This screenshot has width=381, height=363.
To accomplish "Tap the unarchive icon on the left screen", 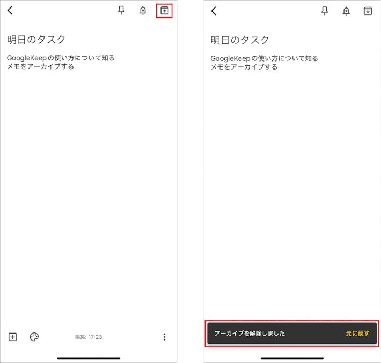I will [x=164, y=11].
